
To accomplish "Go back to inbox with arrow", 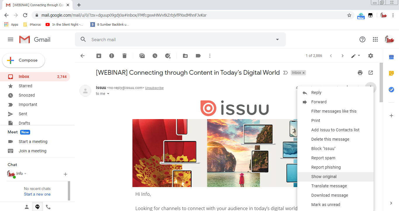I will coord(82,56).
